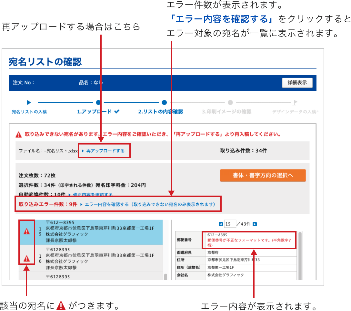The width and height of the screenshot is (351, 311).
Task: Click the 宛名リストの入稿 step start icon
Action: (x=29, y=102)
